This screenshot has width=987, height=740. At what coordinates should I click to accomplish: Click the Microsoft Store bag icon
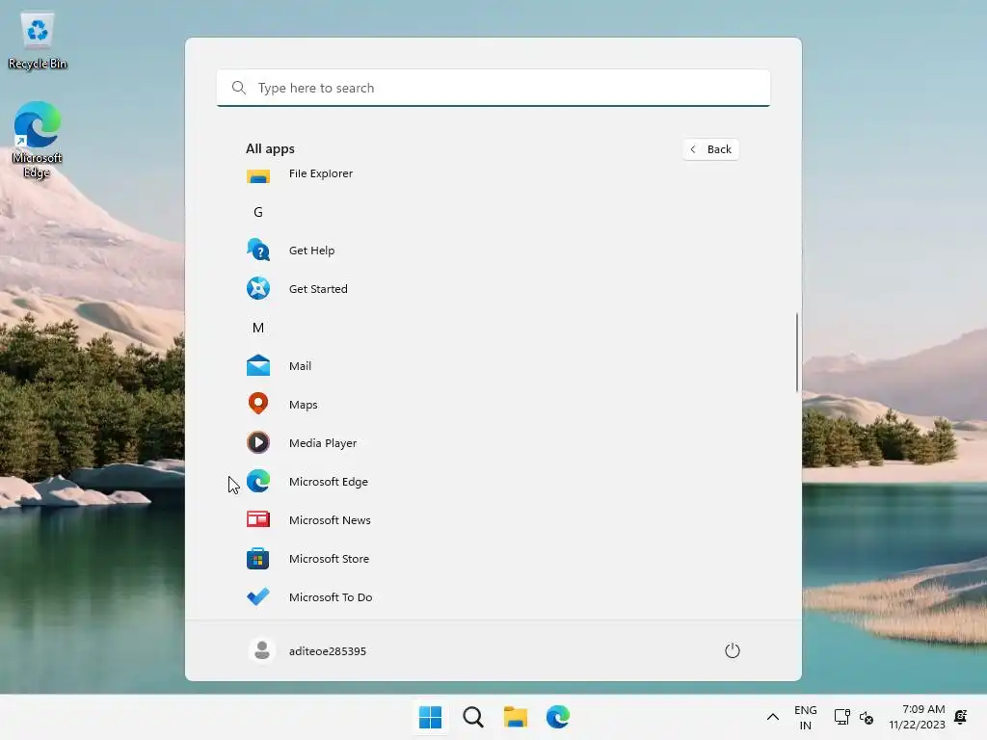point(258,558)
